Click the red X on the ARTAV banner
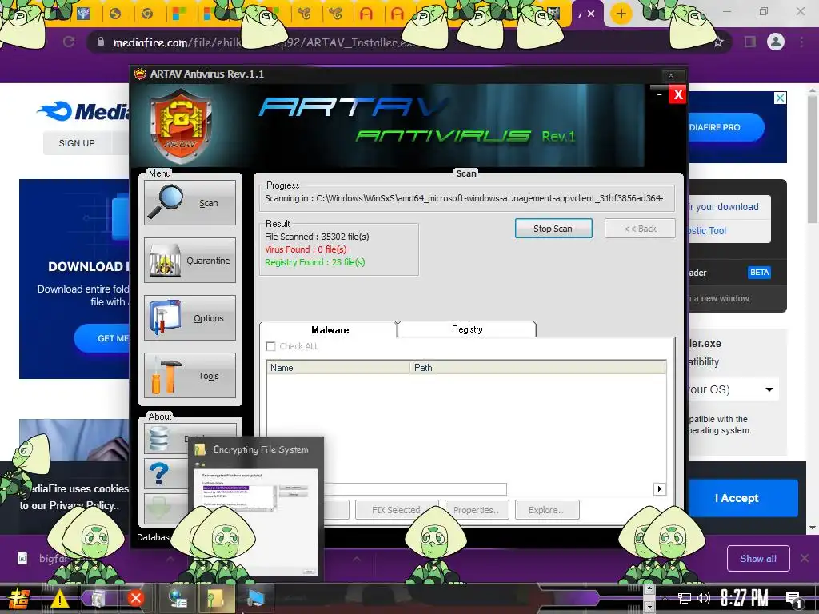The image size is (819, 614). (677, 94)
